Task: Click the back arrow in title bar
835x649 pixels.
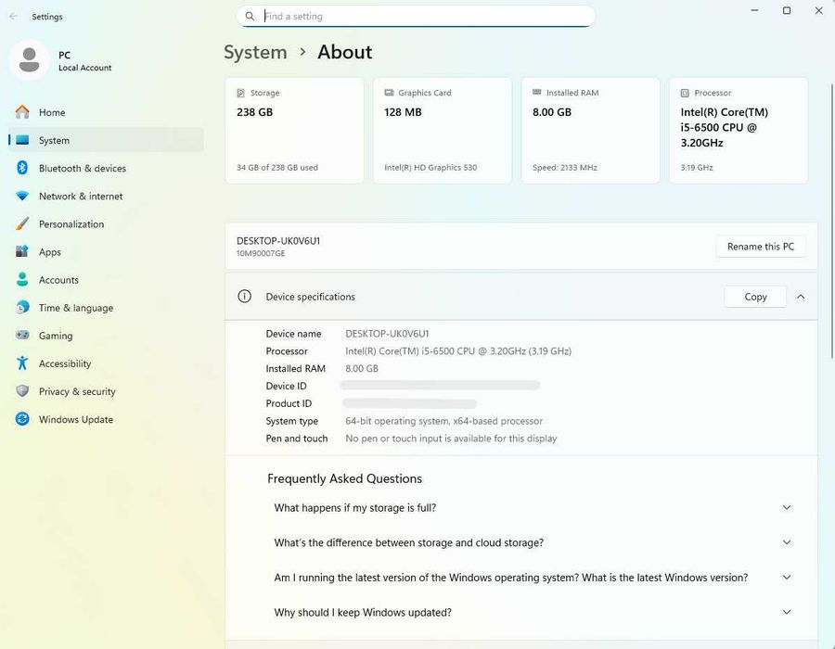Action: [14, 17]
